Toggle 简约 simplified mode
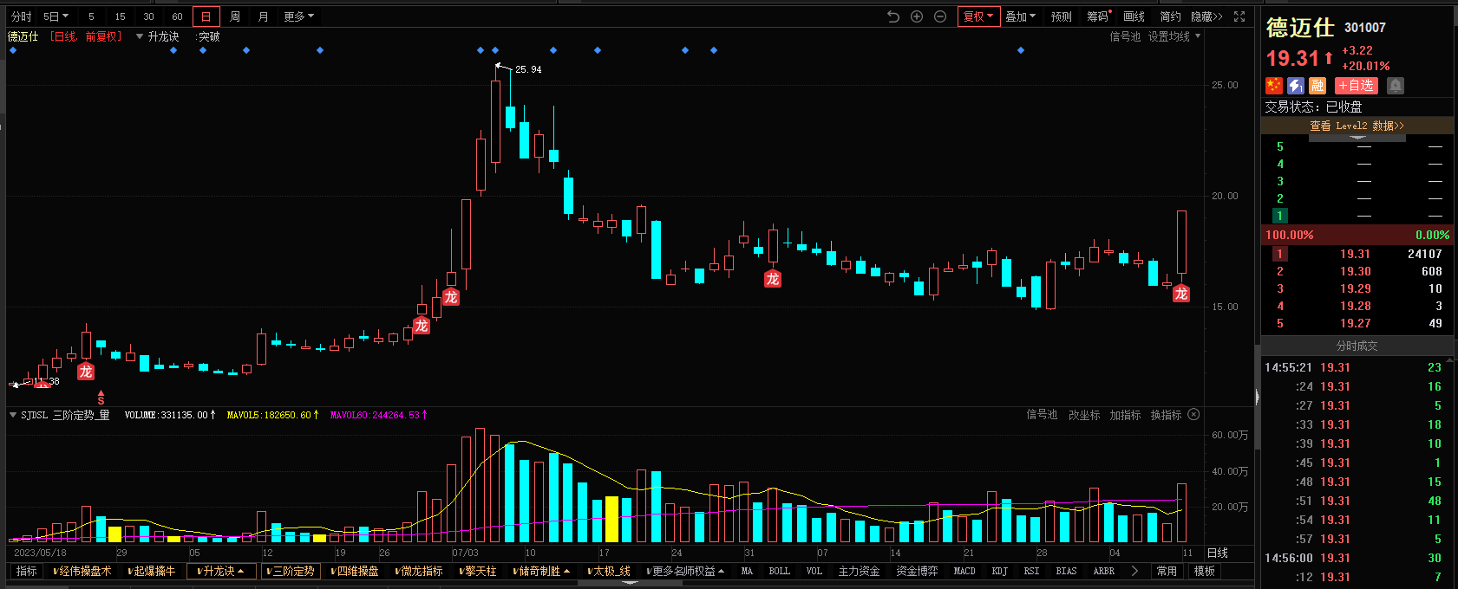1458x589 pixels. 1171,16
